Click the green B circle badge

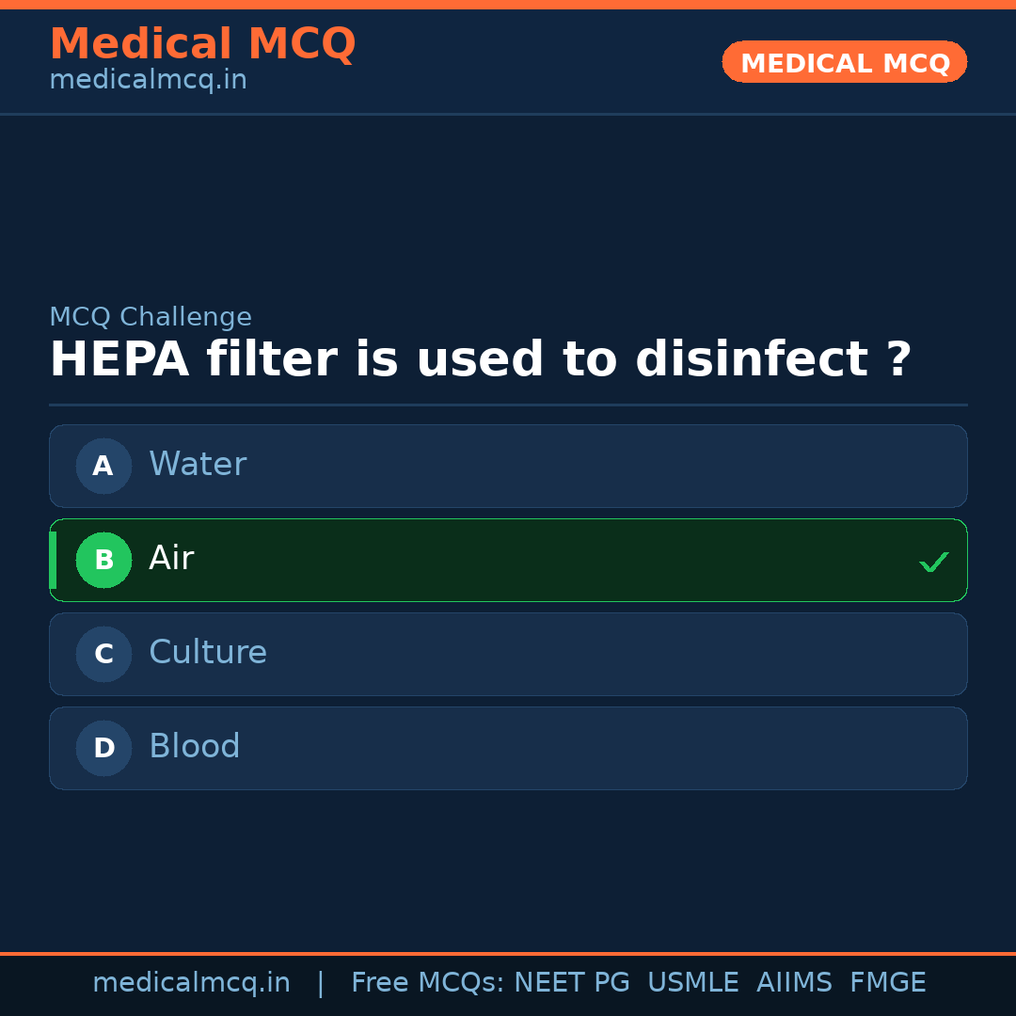103,560
